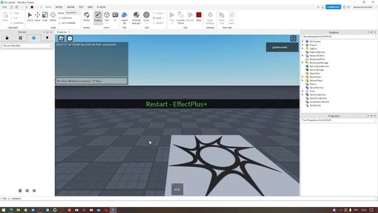378x213 pixels.
Task: Expand the StarterPlayer node
Action: click(x=303, y=80)
